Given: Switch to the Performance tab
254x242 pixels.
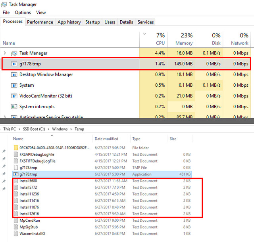Looking at the screenshot, I should click(x=40, y=22).
